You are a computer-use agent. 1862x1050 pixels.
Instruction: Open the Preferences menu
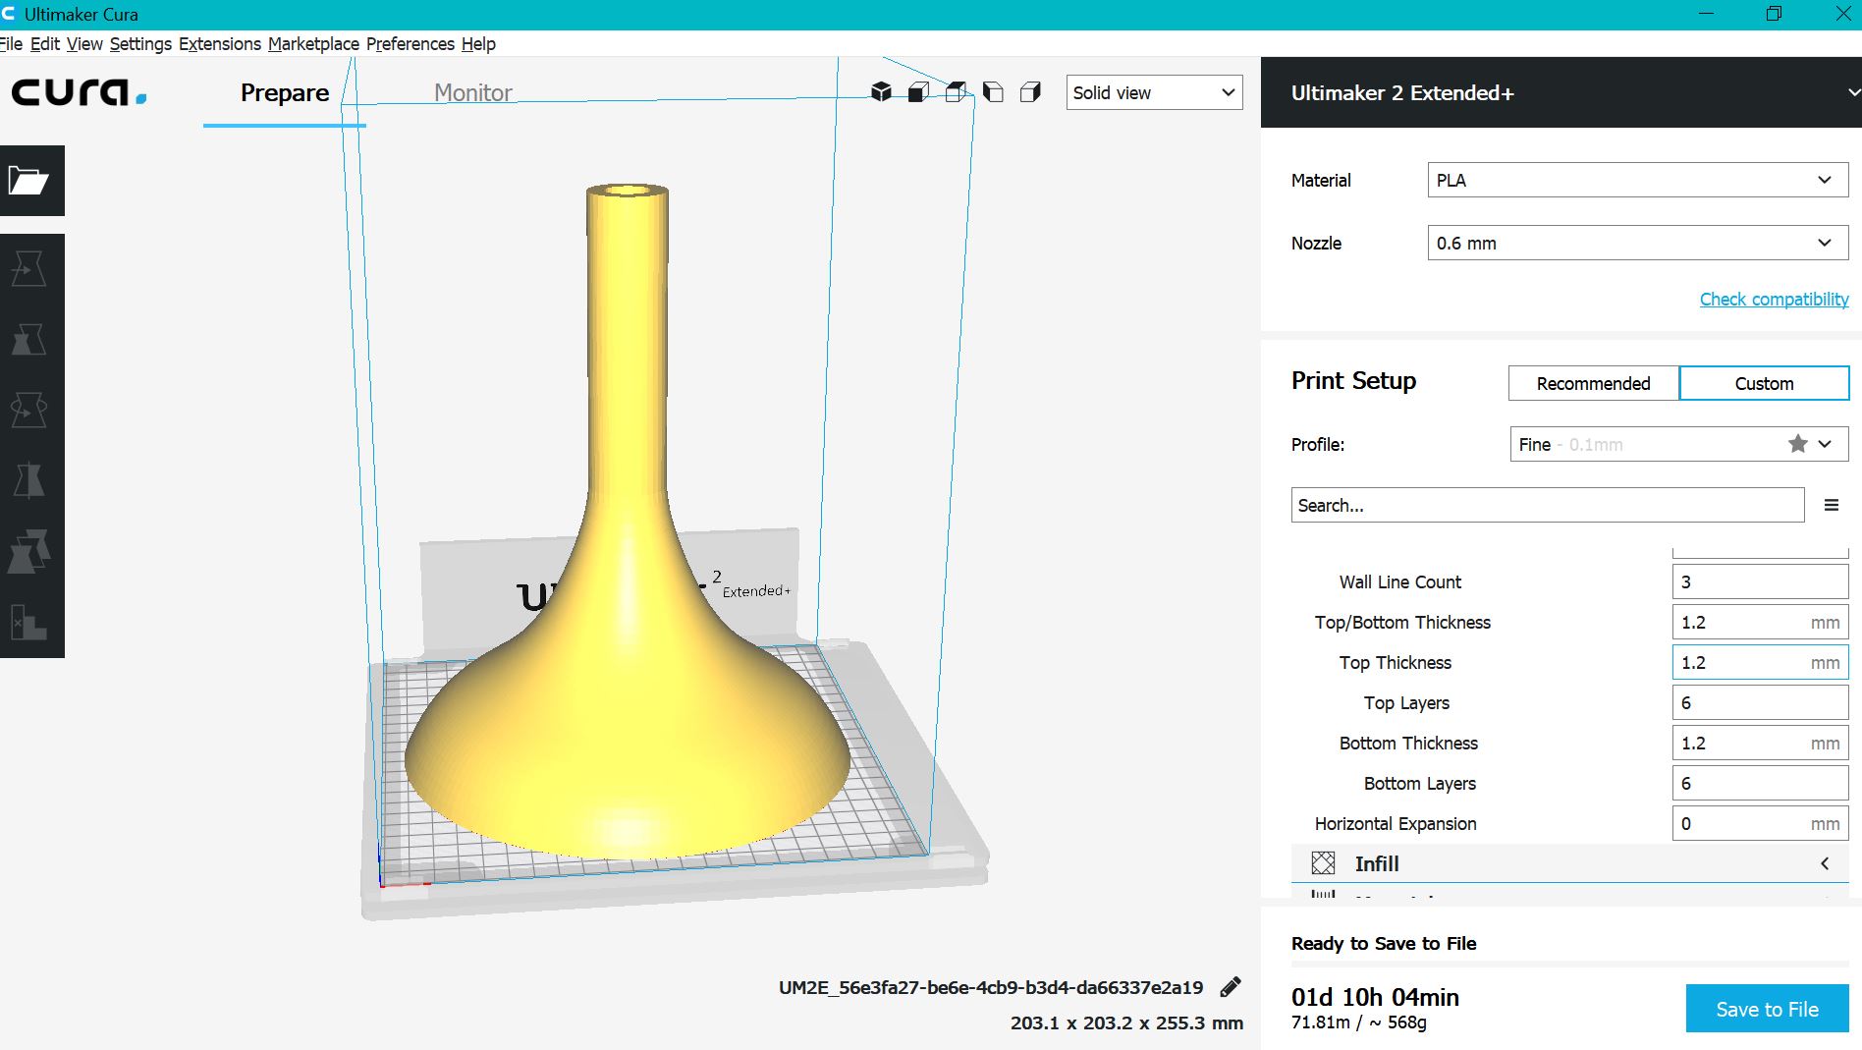(x=411, y=44)
